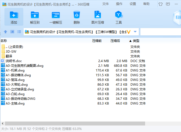The height and width of the screenshot is (132, 181).
Task: Click the 56.7 KB compressed size value
Action: point(122,75)
